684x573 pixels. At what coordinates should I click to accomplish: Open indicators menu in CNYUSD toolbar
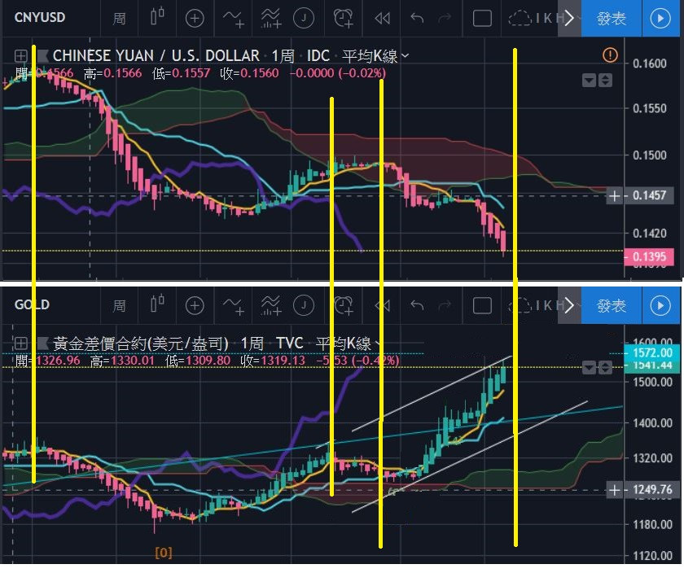(x=234, y=19)
